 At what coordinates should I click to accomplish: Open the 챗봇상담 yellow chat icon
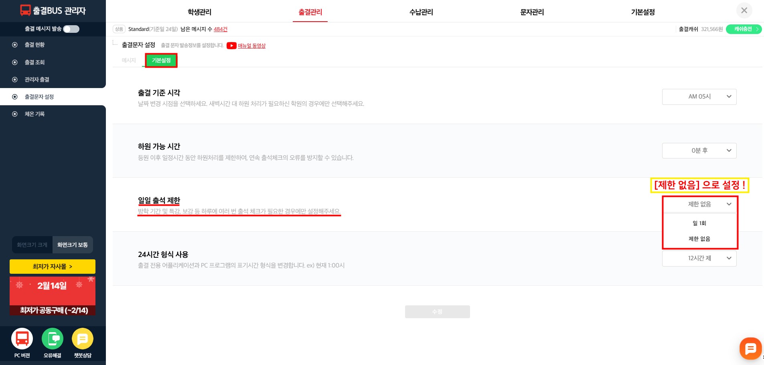(83, 339)
